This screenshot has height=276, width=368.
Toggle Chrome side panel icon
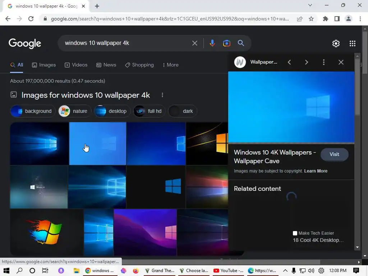[x=337, y=19]
